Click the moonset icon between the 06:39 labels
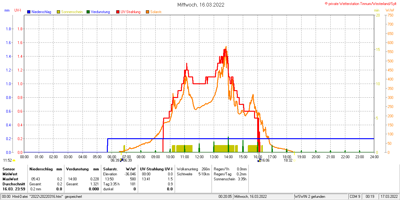 point(121,160)
